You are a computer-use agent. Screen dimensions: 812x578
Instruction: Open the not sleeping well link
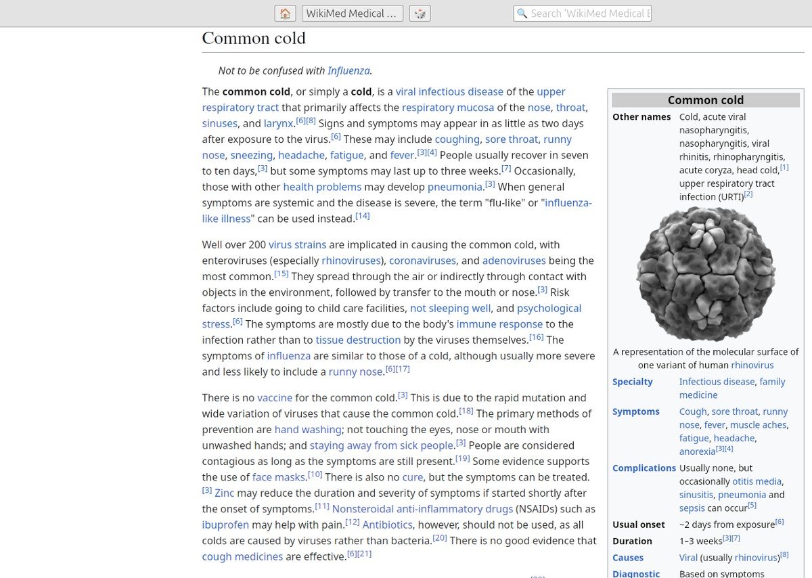point(451,308)
